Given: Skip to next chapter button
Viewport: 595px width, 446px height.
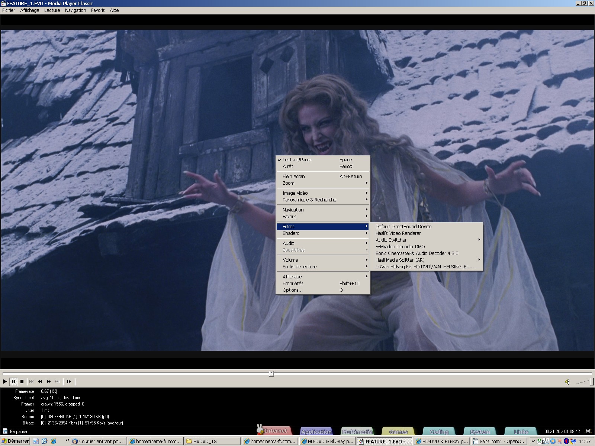Looking at the screenshot, I should [x=57, y=381].
